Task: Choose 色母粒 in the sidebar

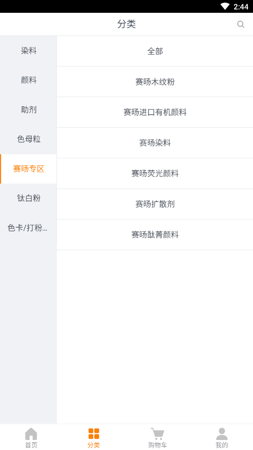Action: (x=28, y=139)
